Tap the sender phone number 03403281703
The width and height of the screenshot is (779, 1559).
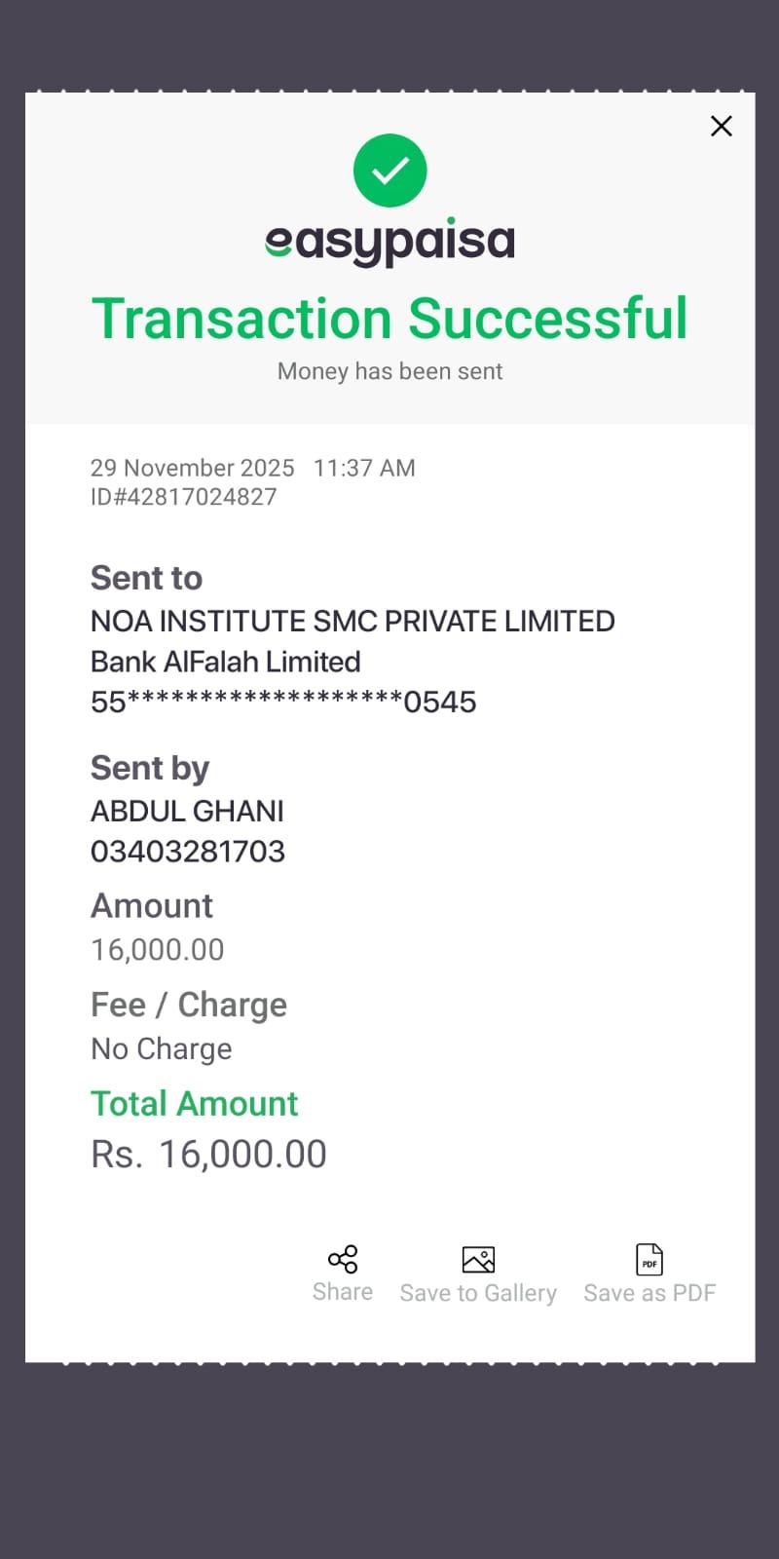(188, 852)
